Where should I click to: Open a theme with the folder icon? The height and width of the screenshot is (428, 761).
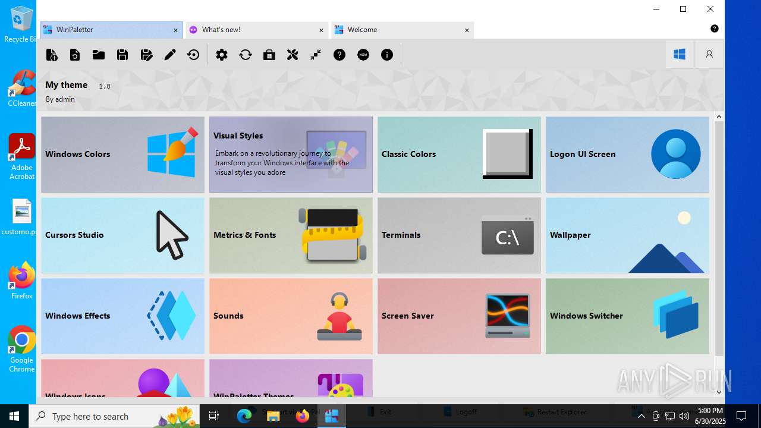tap(99, 55)
